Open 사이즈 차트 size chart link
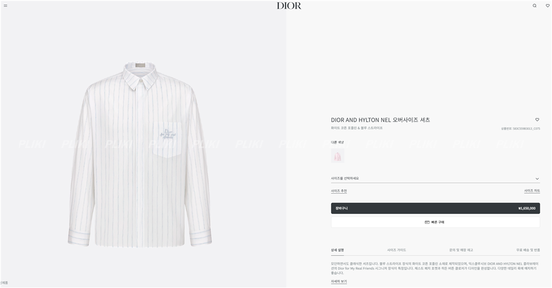Image resolution: width=552 pixels, height=288 pixels. coord(532,190)
